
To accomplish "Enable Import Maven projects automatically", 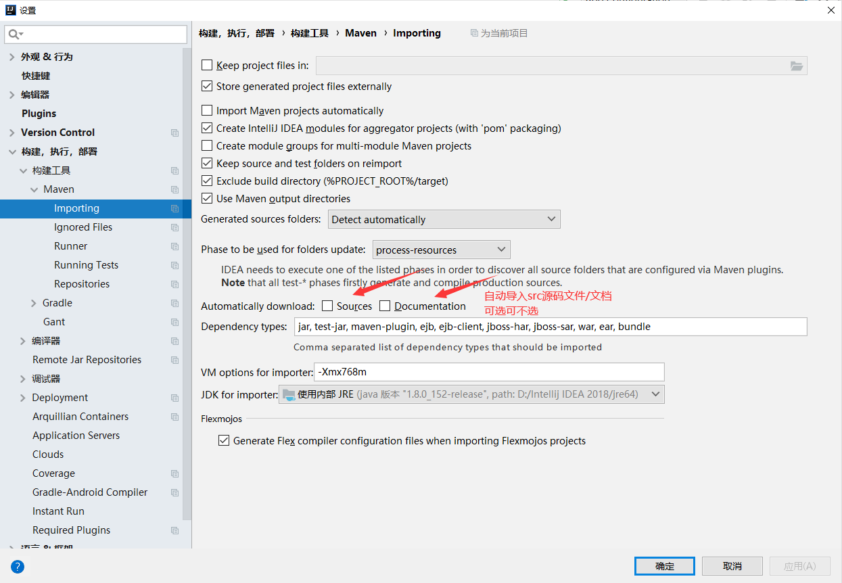I will click(x=207, y=111).
